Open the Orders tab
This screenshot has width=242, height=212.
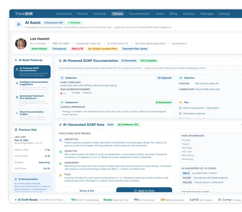pos(160,14)
